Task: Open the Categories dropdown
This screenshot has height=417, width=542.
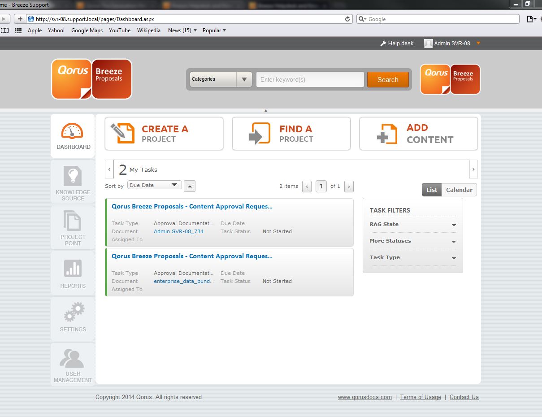Action: click(x=221, y=79)
